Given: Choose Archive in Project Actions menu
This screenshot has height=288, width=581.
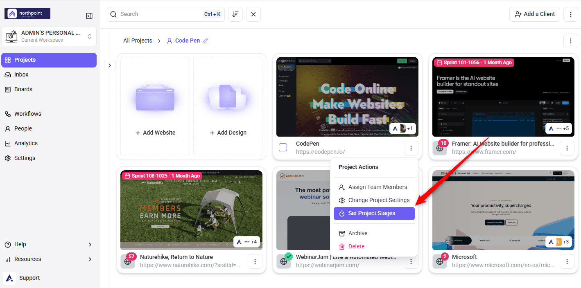Looking at the screenshot, I should pos(374,233).
